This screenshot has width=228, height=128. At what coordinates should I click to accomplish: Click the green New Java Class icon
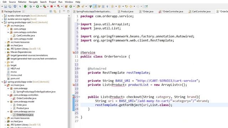(71, 6)
